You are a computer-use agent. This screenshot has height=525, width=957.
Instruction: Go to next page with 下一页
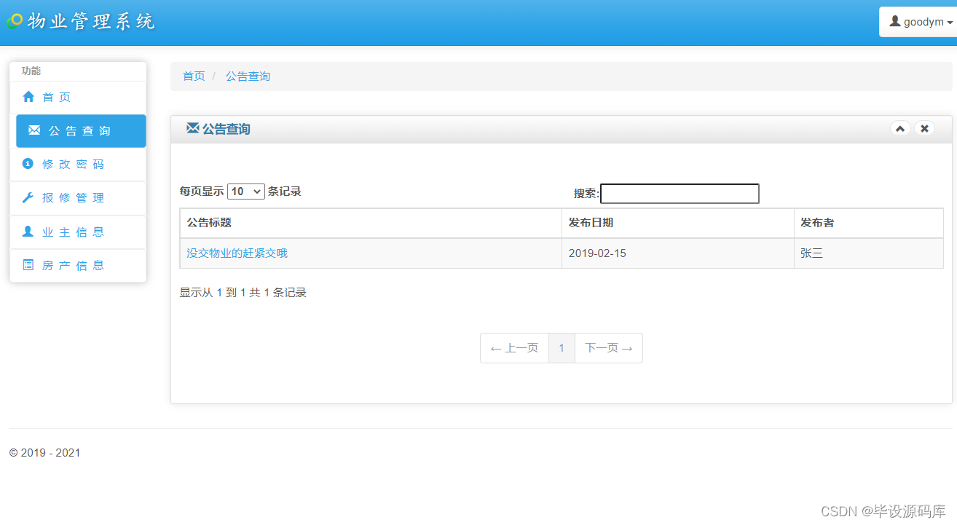coord(609,348)
